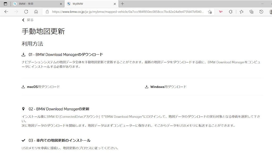This screenshot has width=272, height=153.
Task: Click the site information icon in address bar
Action: tap(48, 12)
